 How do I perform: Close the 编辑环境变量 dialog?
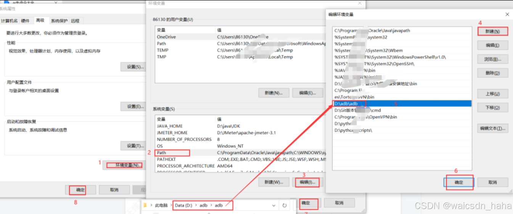coord(507,14)
